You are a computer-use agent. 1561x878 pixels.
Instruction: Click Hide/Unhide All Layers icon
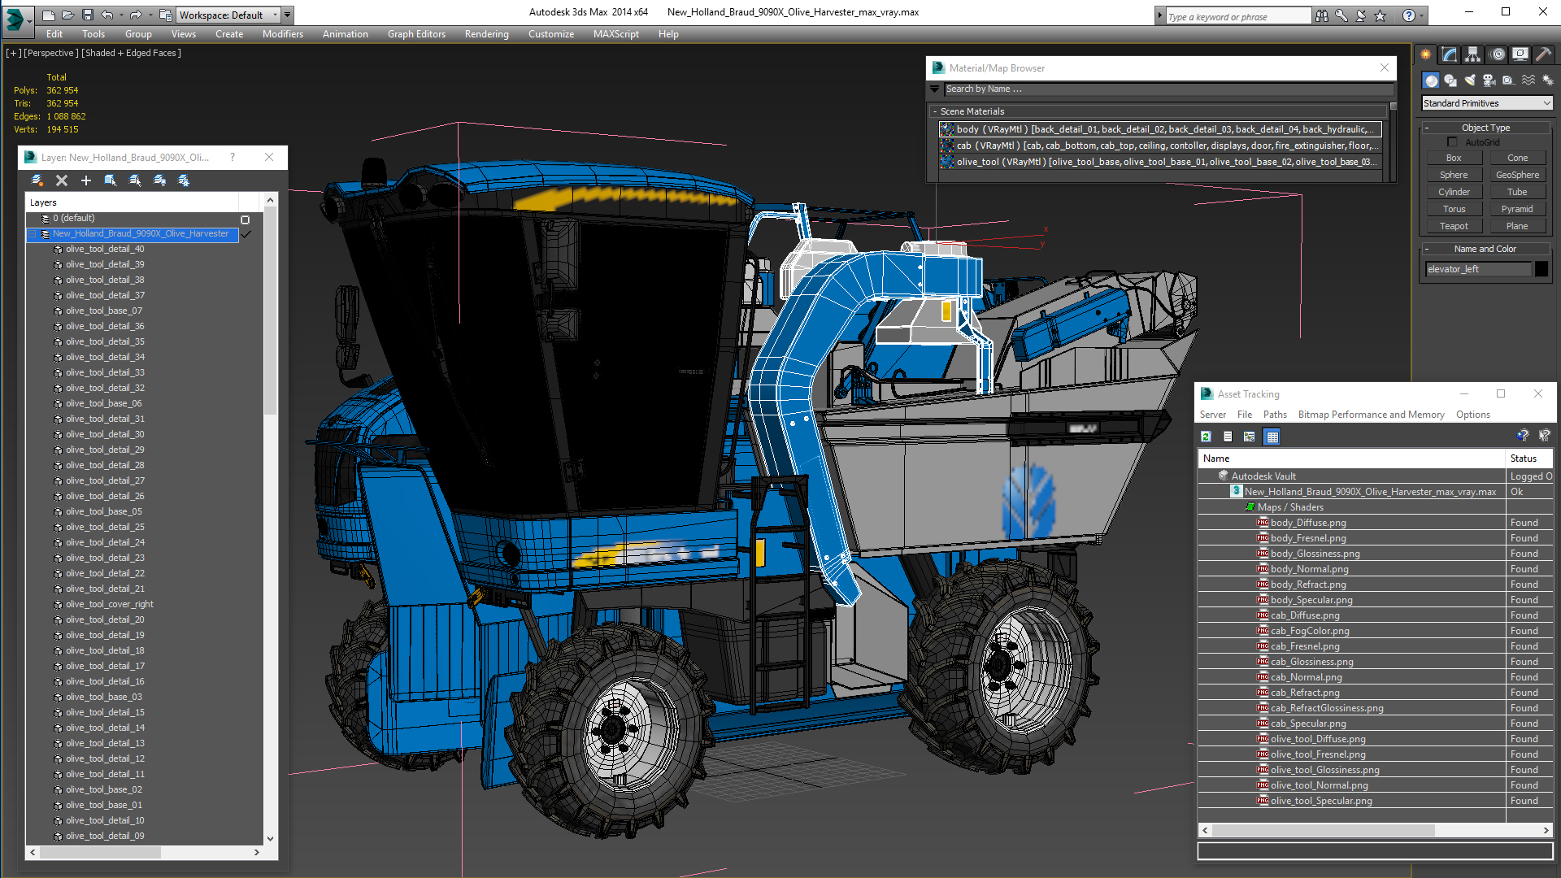pos(159,180)
